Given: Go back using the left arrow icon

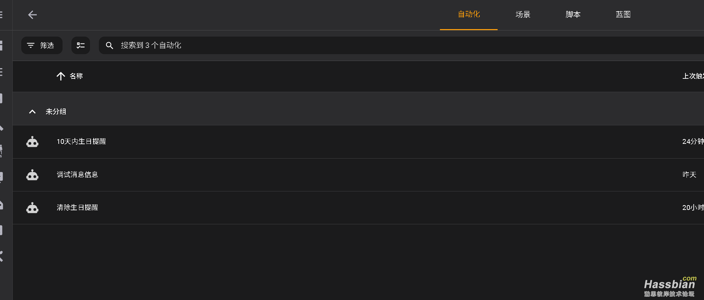Looking at the screenshot, I should click(32, 15).
